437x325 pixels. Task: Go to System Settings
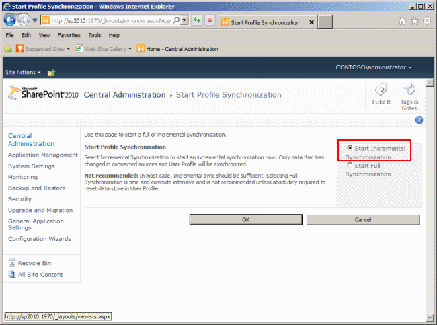(x=31, y=166)
